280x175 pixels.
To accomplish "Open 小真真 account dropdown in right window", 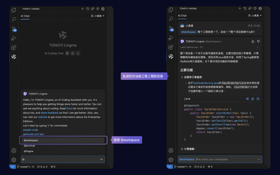I will pyautogui.click(x=255, y=16).
